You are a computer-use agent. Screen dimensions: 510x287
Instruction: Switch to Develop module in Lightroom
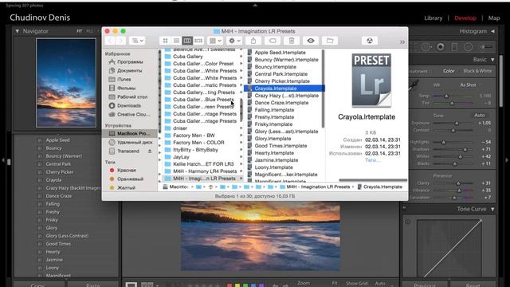click(x=465, y=18)
